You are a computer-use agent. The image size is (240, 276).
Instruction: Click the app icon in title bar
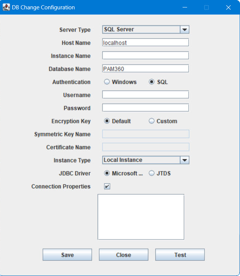pyautogui.click(x=6, y=7)
